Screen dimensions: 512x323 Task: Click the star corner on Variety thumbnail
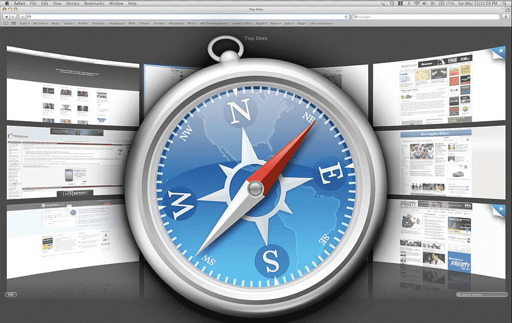(499, 210)
